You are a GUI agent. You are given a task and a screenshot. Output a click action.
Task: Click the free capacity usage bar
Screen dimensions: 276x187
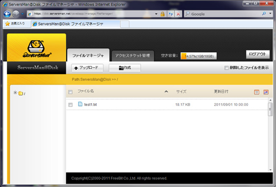[198, 56]
